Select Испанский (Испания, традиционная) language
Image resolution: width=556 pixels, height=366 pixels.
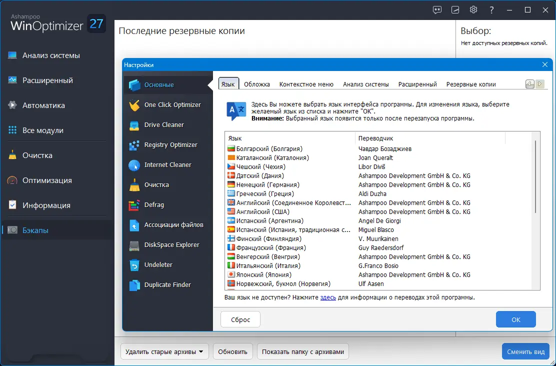(378, 230)
